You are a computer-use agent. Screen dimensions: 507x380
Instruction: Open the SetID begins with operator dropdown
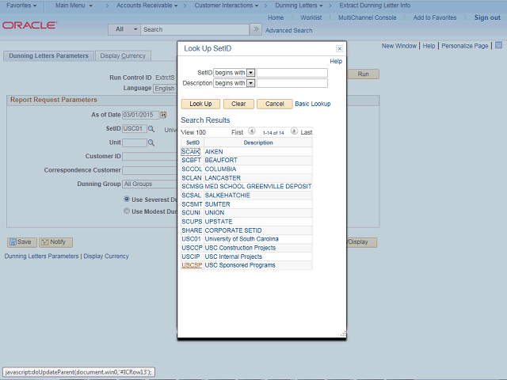pyautogui.click(x=251, y=73)
